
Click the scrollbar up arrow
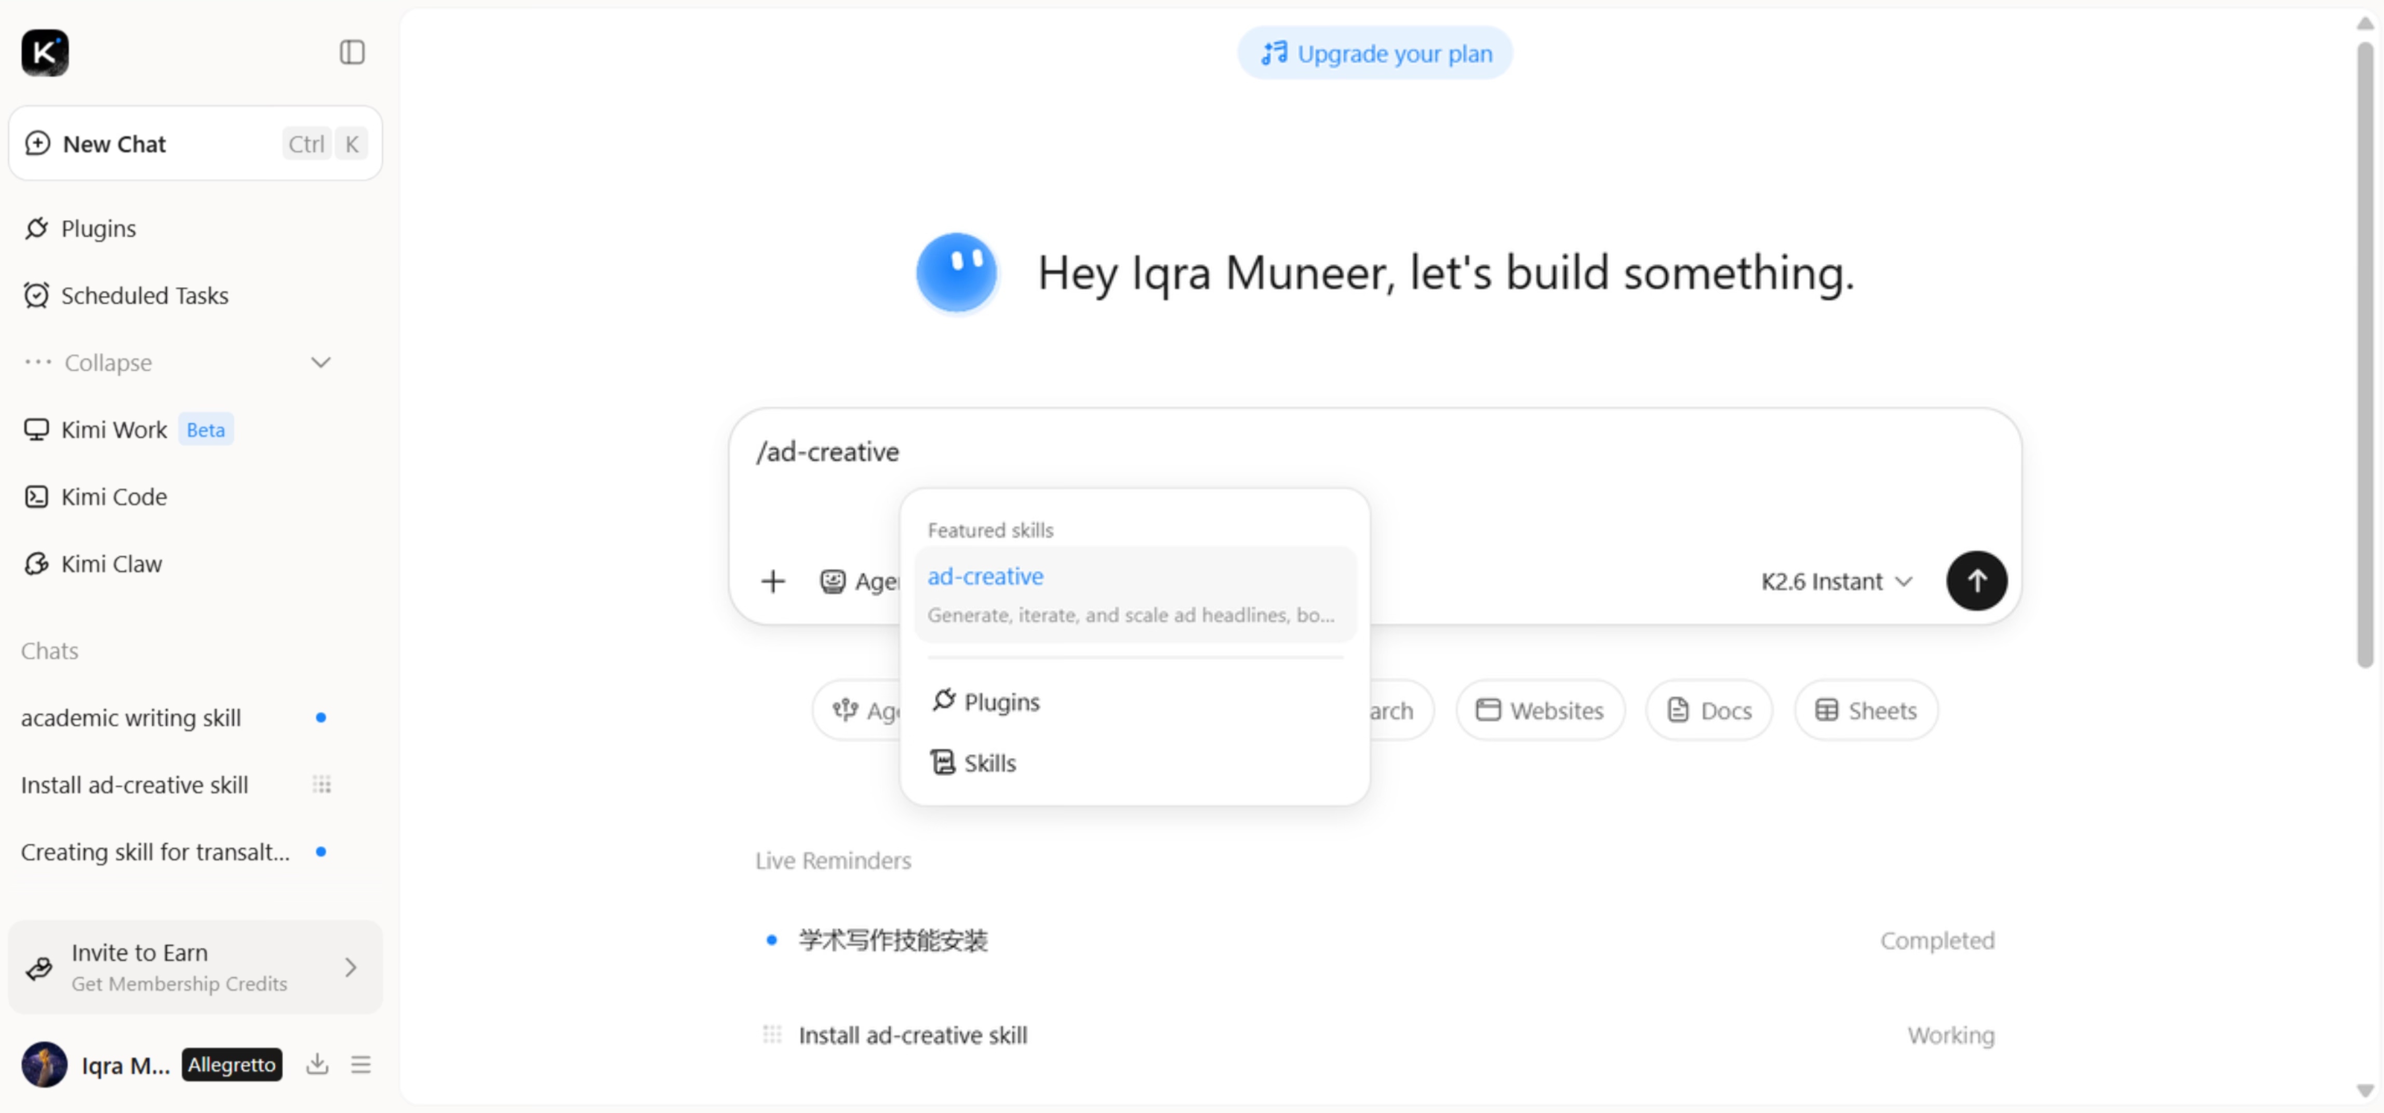[2365, 23]
